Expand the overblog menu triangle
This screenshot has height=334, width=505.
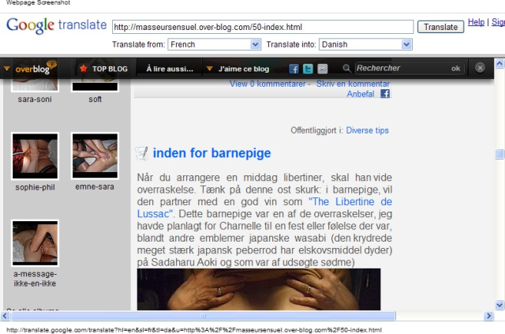[7, 69]
